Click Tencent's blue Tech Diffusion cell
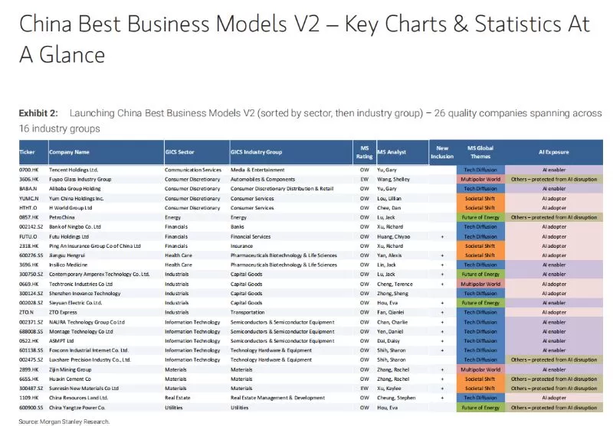The height and width of the screenshot is (426, 613). pyautogui.click(x=480, y=169)
